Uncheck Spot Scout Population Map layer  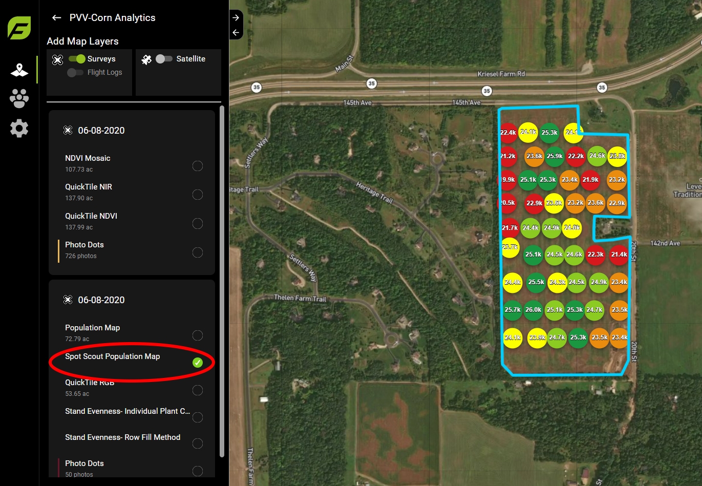click(197, 363)
